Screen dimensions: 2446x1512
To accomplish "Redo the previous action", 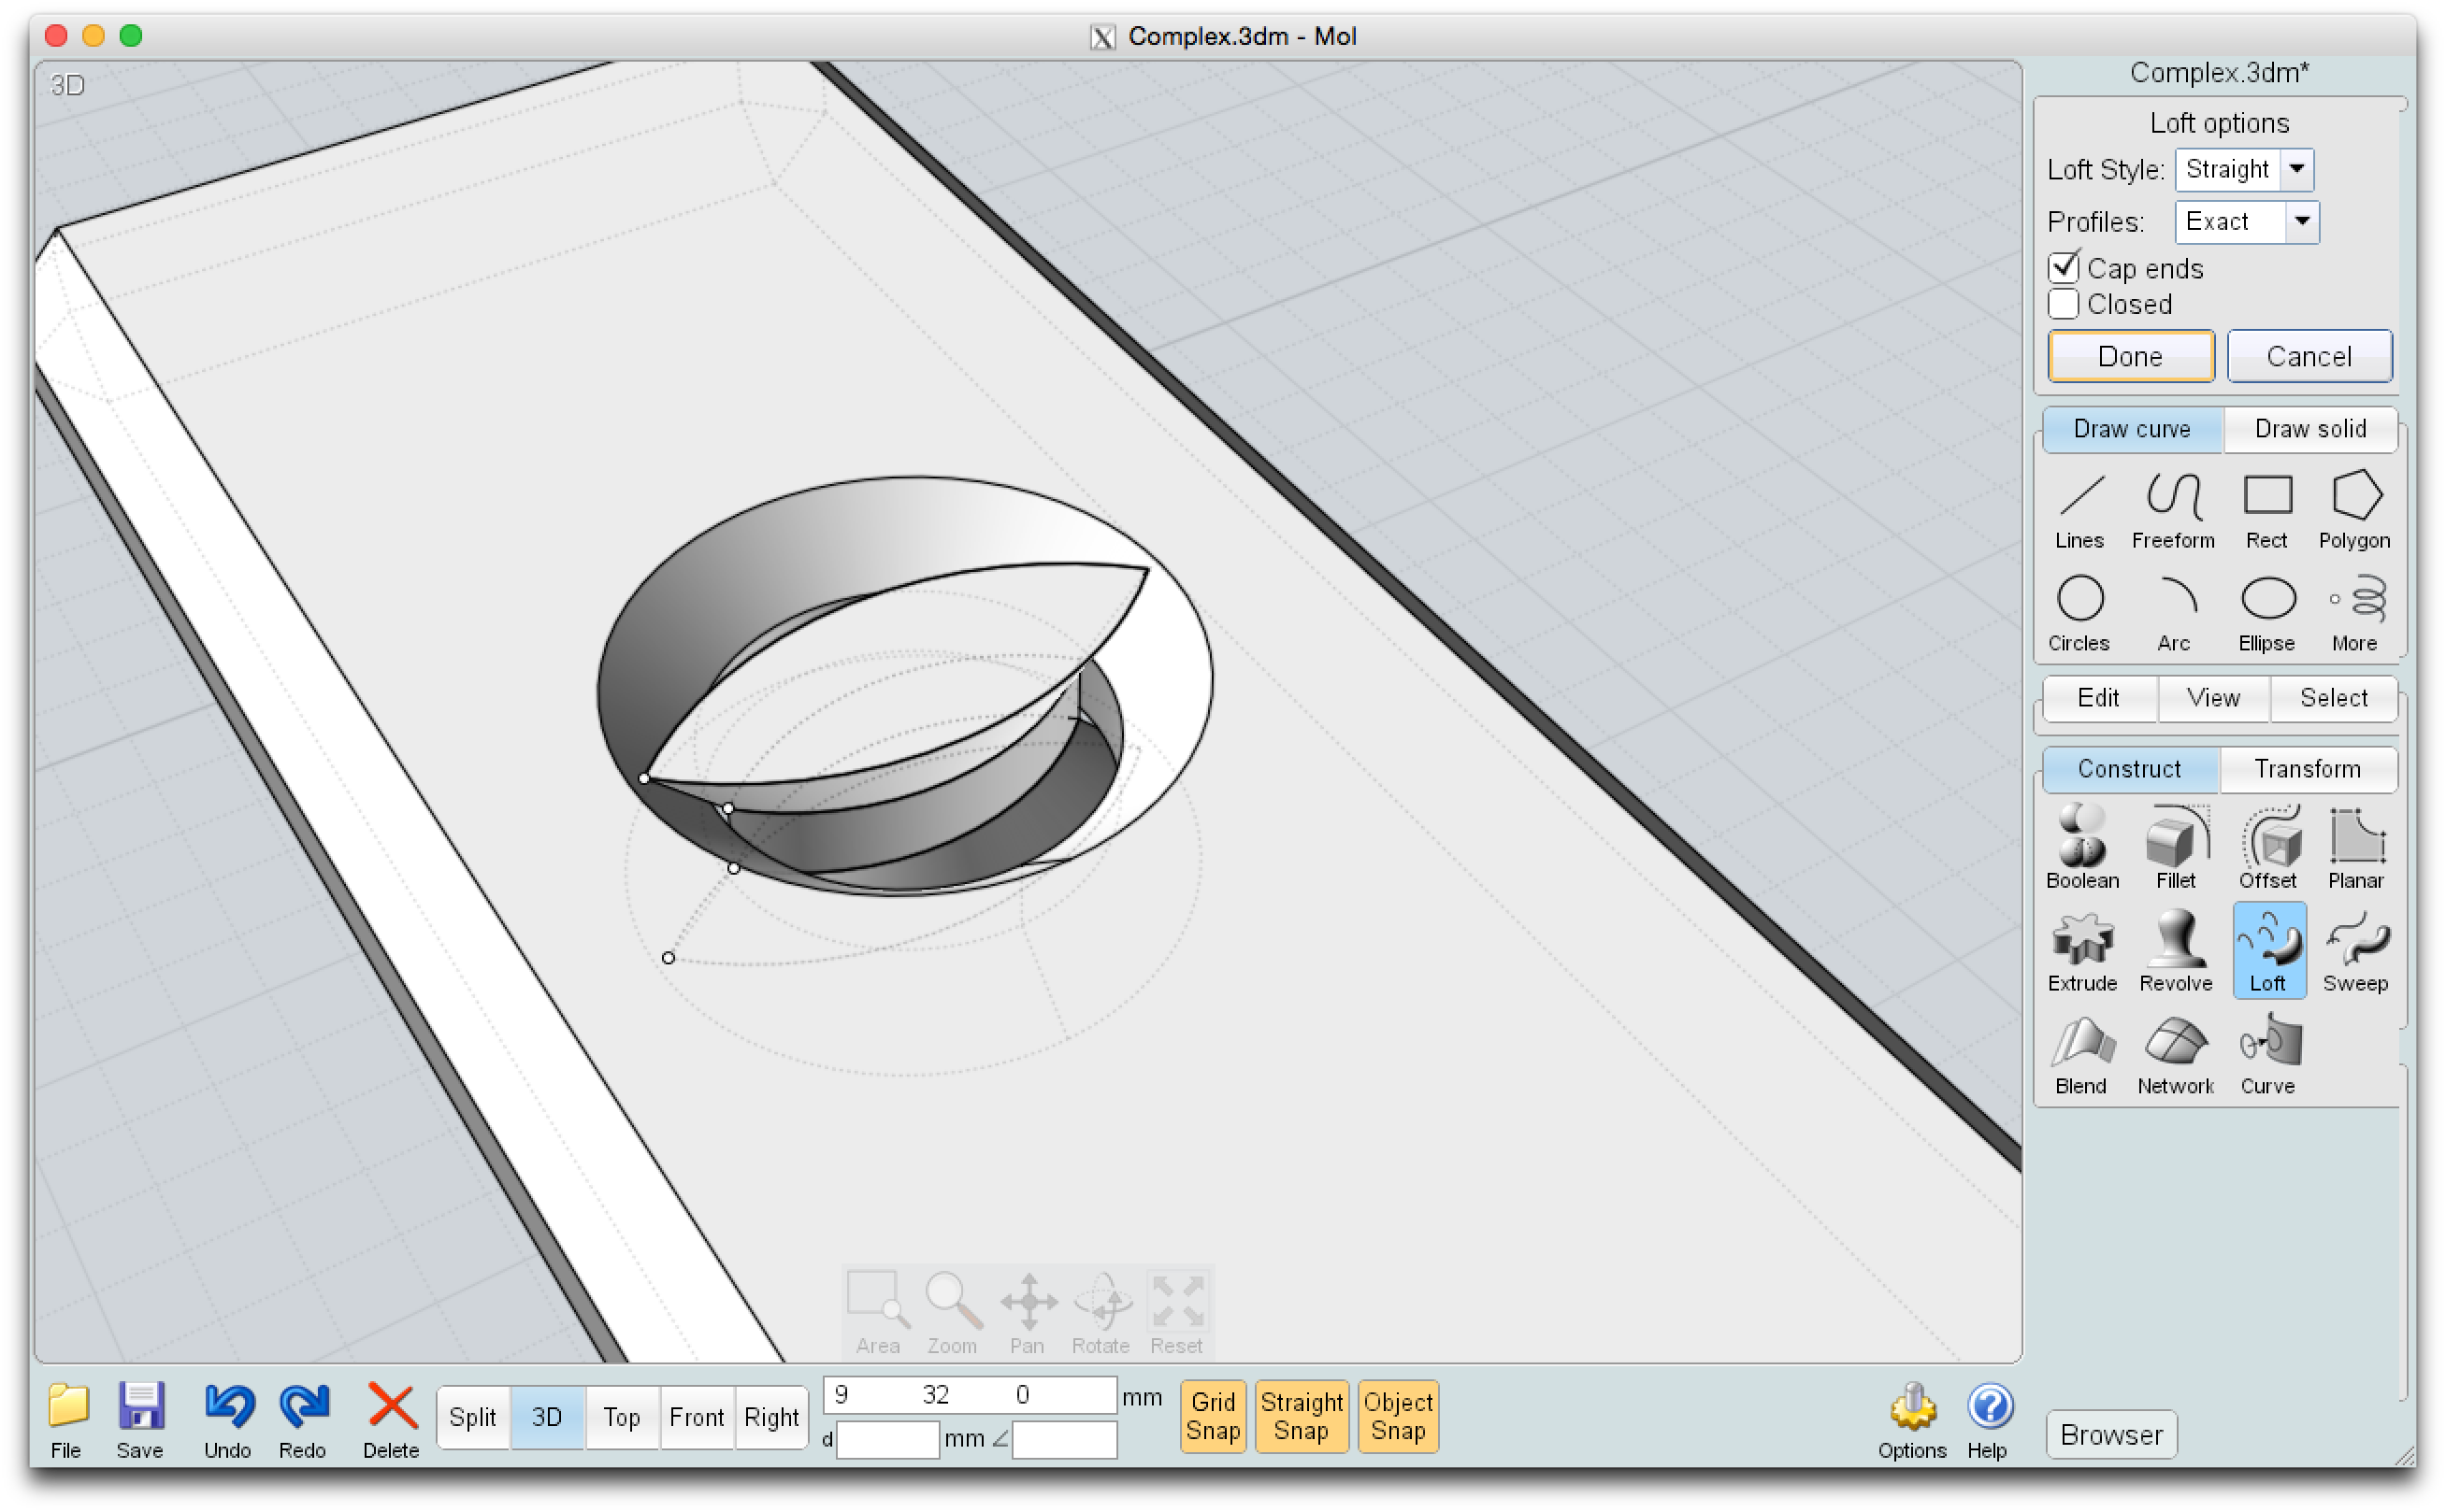I will coord(303,1421).
